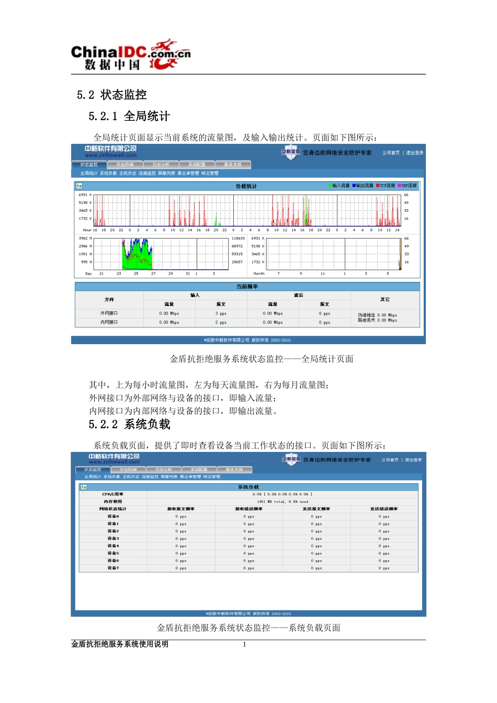497x703 pixels.
Task: Select 主机状态 submenu on 系统负载 page
Action: coord(131,477)
